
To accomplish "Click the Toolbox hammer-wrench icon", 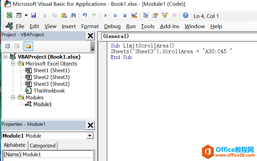I will [x=174, y=16].
